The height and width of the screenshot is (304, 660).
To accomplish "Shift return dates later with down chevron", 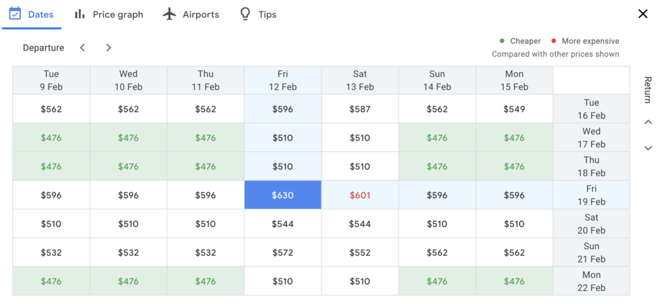I will click(x=648, y=148).
